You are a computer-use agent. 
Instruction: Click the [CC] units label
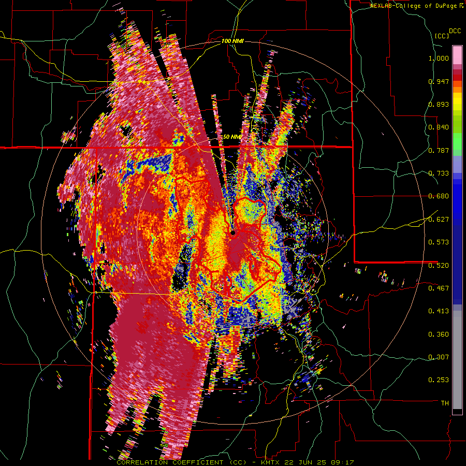point(442,36)
